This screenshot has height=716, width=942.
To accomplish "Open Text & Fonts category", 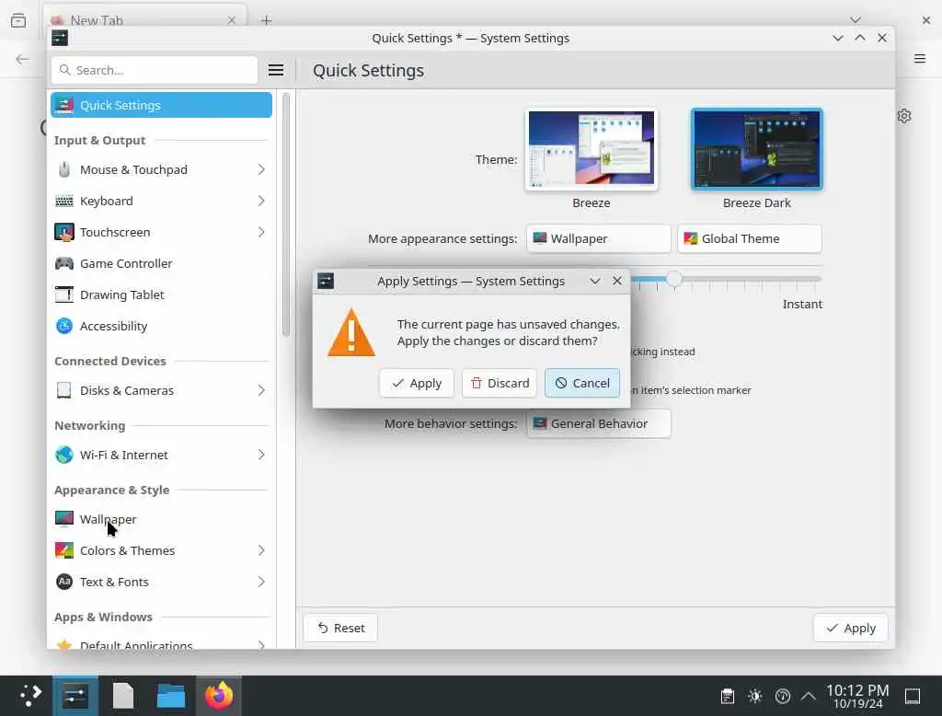I will coord(161,582).
